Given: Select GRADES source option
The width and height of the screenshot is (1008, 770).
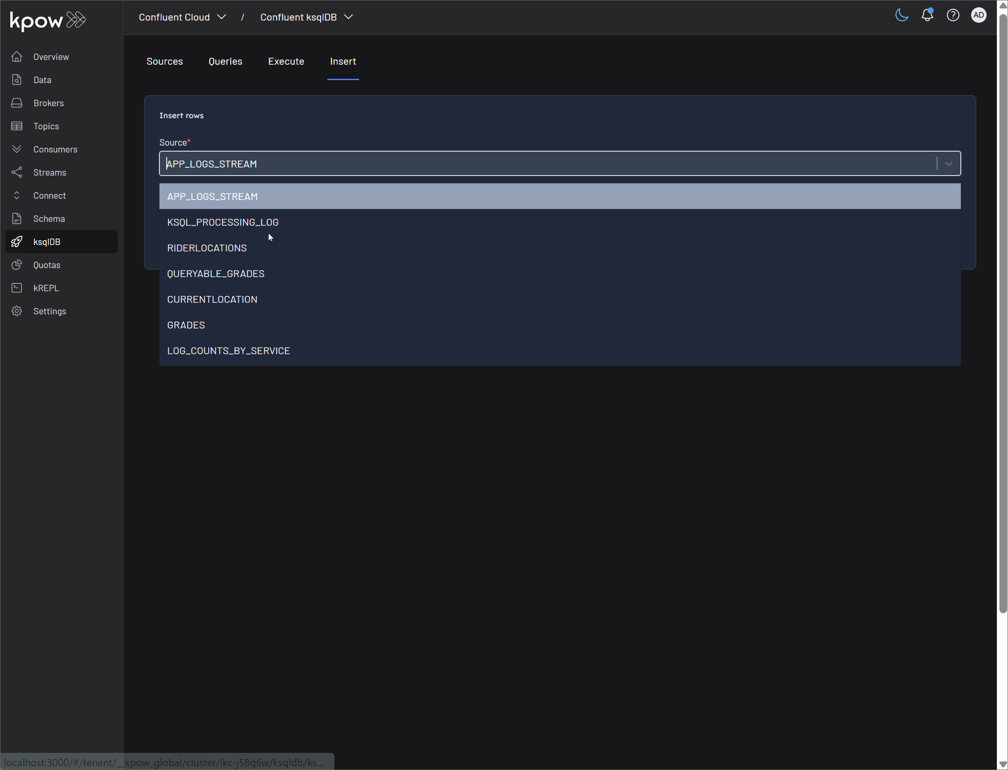Looking at the screenshot, I should pyautogui.click(x=559, y=325).
